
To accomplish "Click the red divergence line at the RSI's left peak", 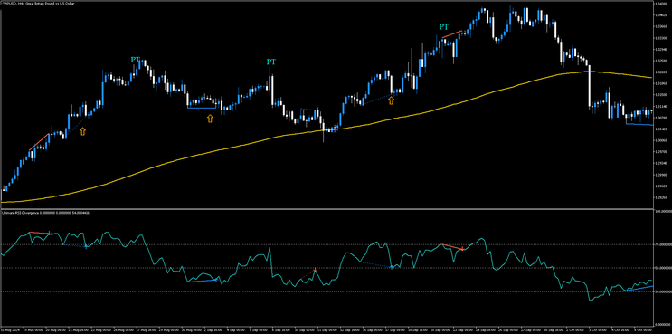I will 40,233.
